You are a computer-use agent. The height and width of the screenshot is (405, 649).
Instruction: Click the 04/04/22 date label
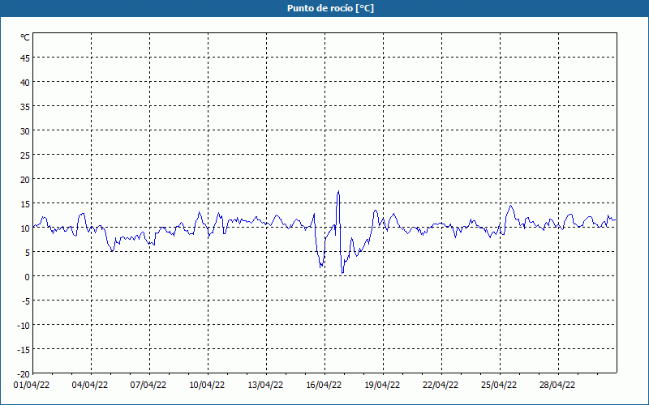coord(90,386)
